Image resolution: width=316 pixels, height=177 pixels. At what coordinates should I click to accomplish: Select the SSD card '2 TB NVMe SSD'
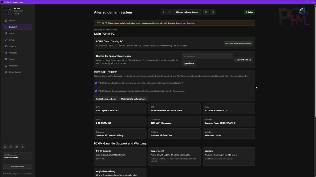[120, 121]
